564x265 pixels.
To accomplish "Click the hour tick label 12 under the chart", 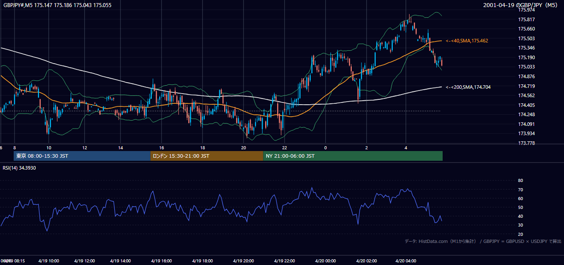I will click(85, 148).
